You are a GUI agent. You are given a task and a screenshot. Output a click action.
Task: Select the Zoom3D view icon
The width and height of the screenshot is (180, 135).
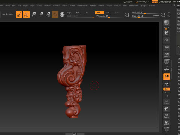click(166, 116)
